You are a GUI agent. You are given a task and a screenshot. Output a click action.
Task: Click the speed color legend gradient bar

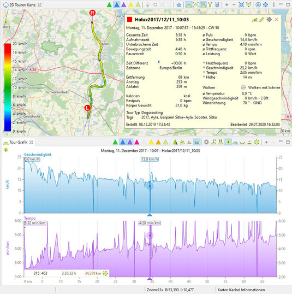coord(8,87)
